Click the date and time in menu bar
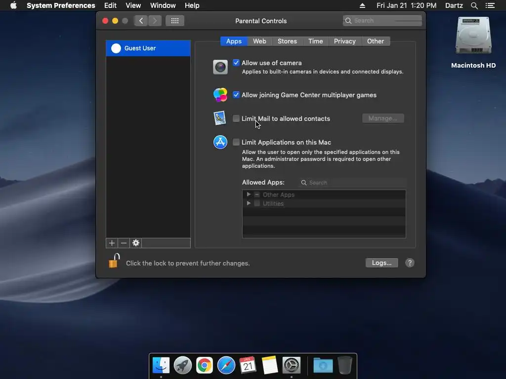The width and height of the screenshot is (506, 379). pos(406,5)
